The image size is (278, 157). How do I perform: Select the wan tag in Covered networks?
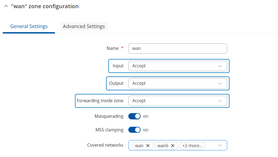click(x=139, y=146)
